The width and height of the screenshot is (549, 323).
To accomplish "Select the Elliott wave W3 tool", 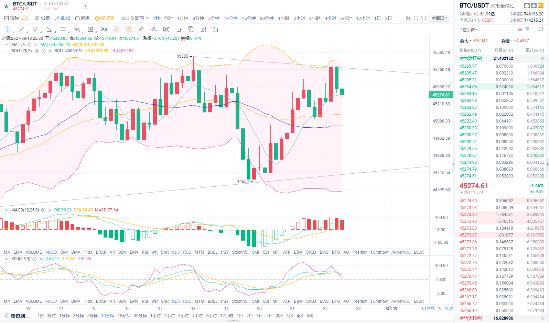I will coord(77,29).
